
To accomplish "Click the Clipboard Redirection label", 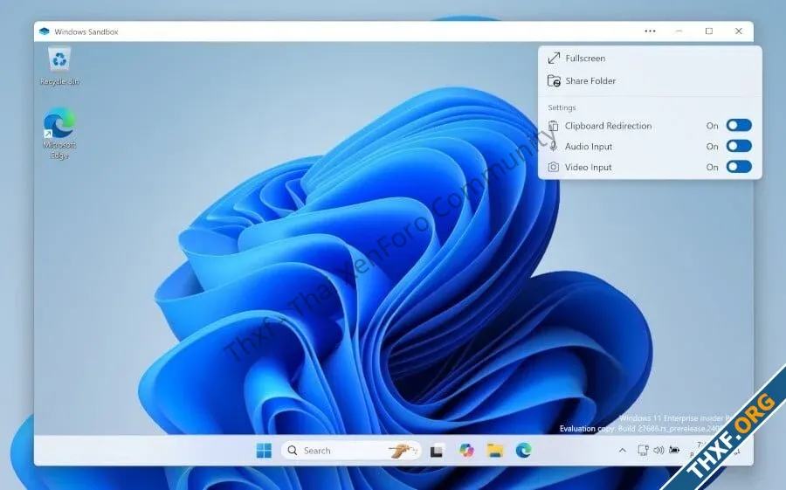I will pyautogui.click(x=608, y=126).
